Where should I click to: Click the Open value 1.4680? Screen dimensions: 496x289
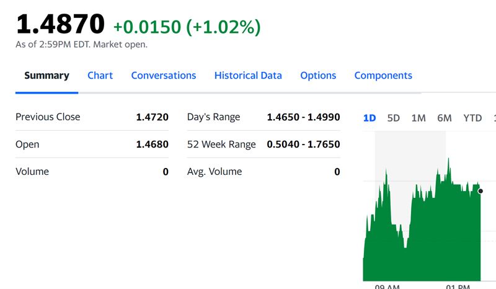click(152, 144)
